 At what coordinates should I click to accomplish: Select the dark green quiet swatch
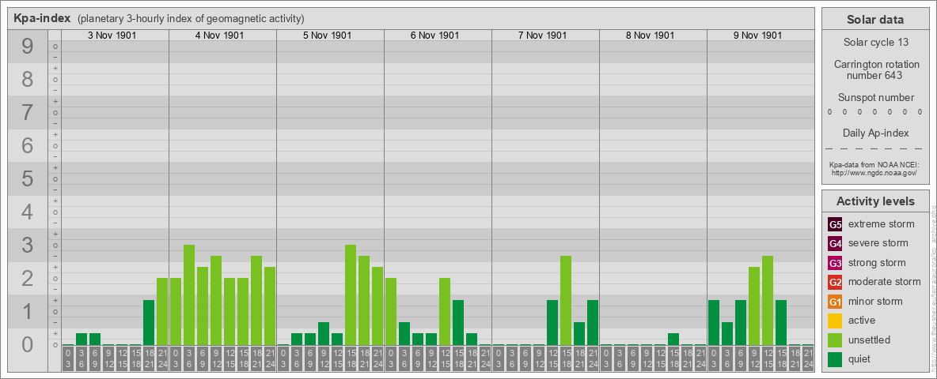[x=835, y=359]
